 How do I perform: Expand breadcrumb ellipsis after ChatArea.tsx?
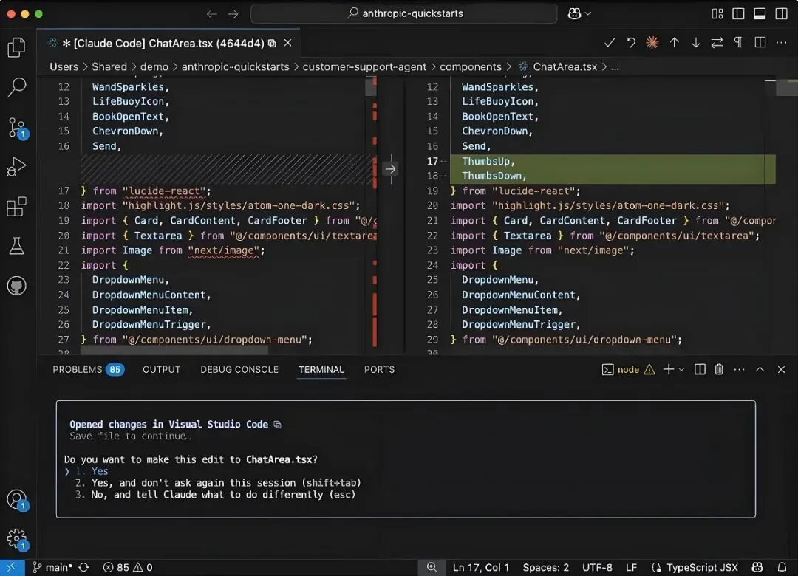615,66
